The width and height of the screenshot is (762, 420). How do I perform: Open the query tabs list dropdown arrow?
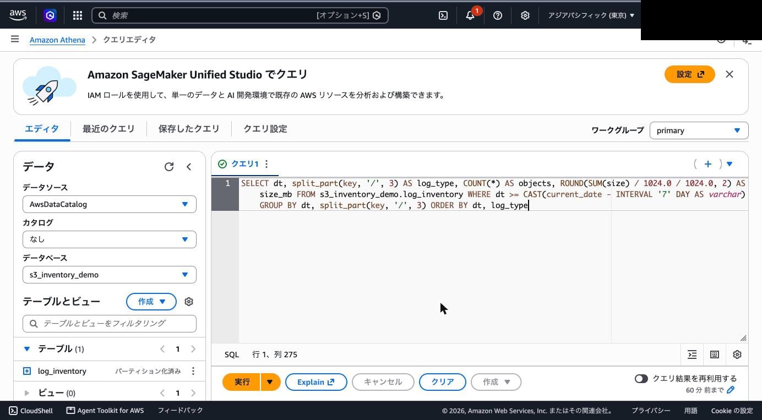pos(730,164)
